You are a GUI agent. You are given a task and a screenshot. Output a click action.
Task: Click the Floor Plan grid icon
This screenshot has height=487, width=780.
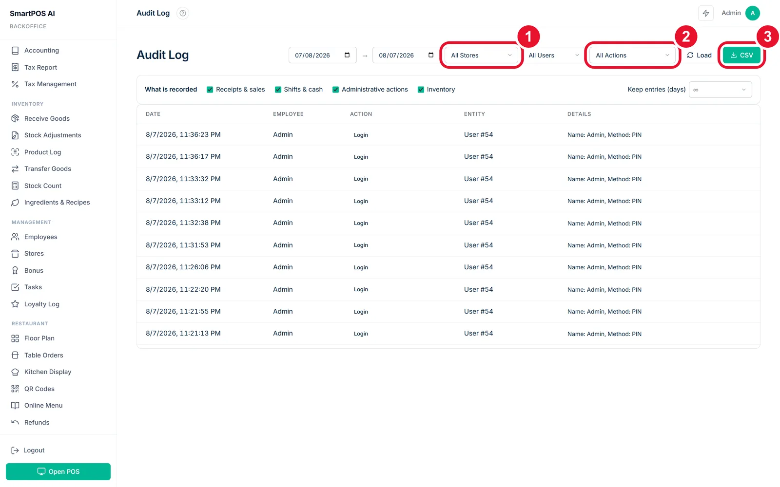coord(15,338)
